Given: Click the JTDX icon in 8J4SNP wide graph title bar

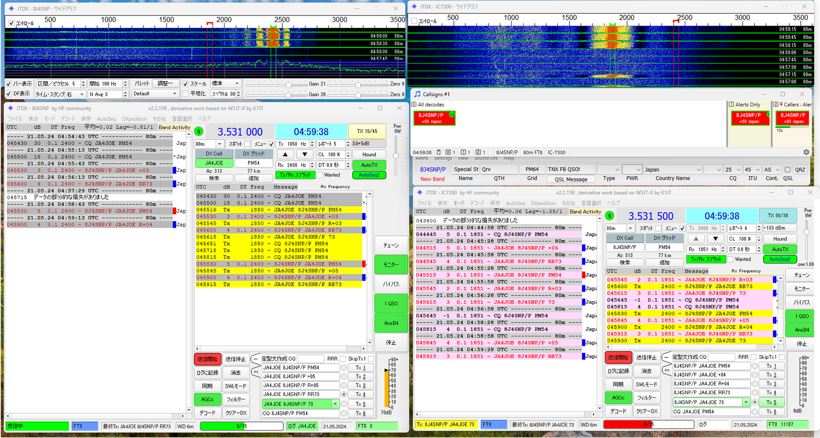Looking at the screenshot, I should point(11,9).
